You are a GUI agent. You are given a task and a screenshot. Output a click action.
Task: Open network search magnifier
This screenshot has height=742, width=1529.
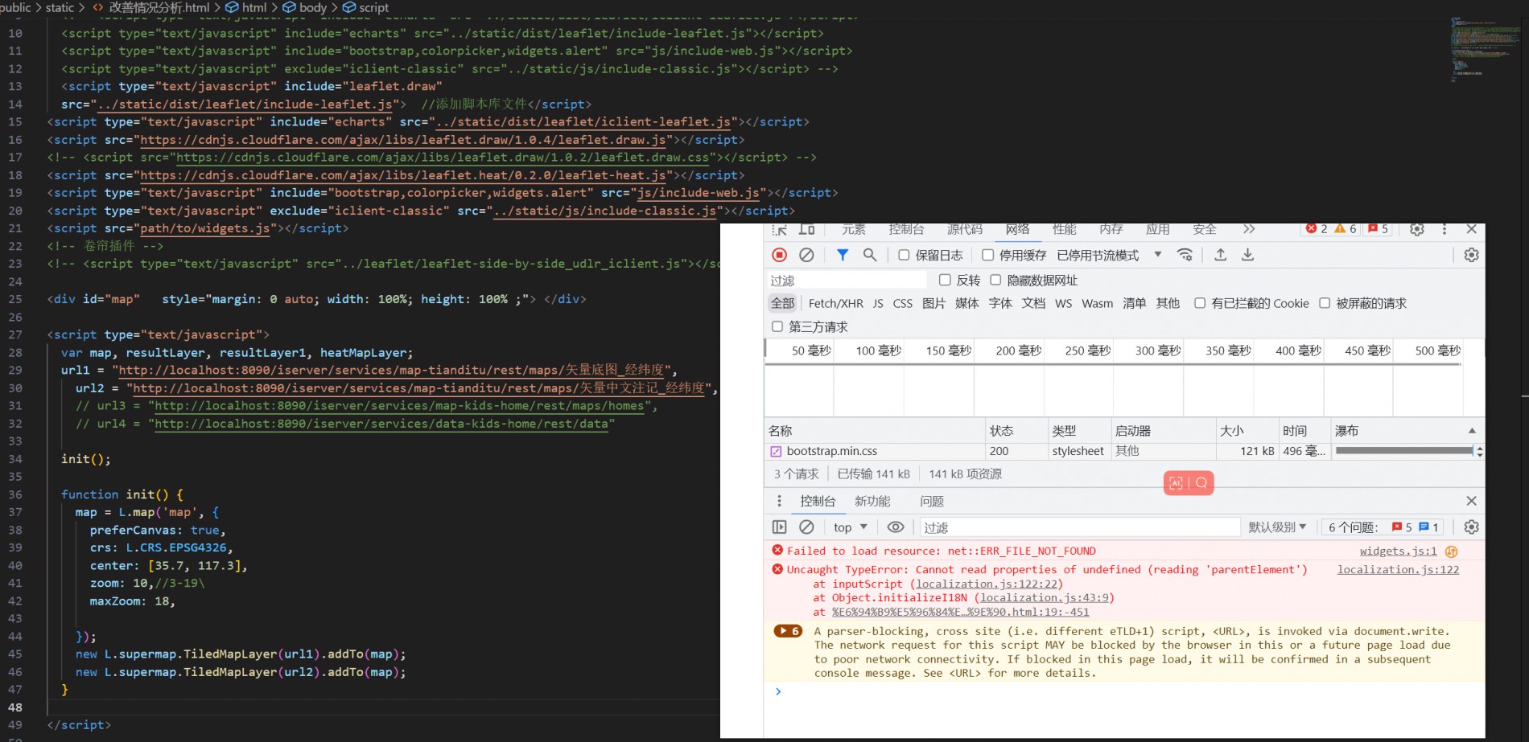[x=869, y=255]
